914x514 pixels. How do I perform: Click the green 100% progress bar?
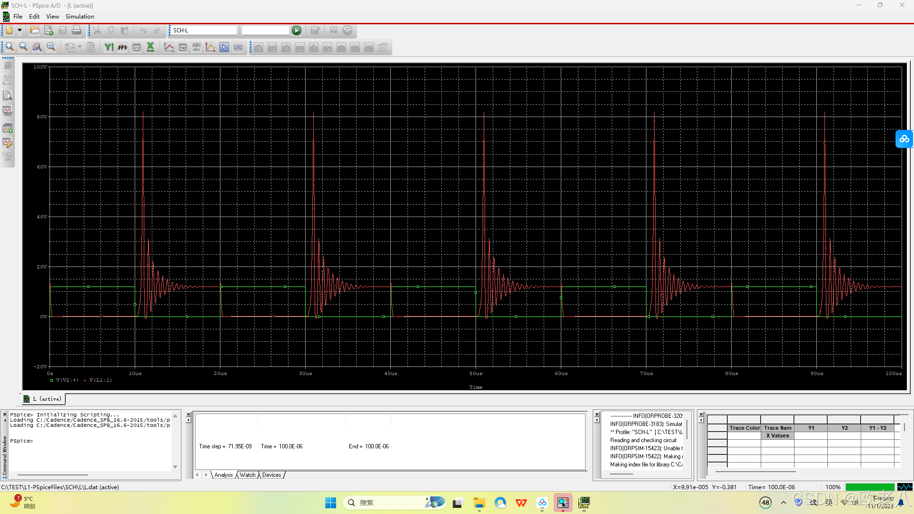870,487
